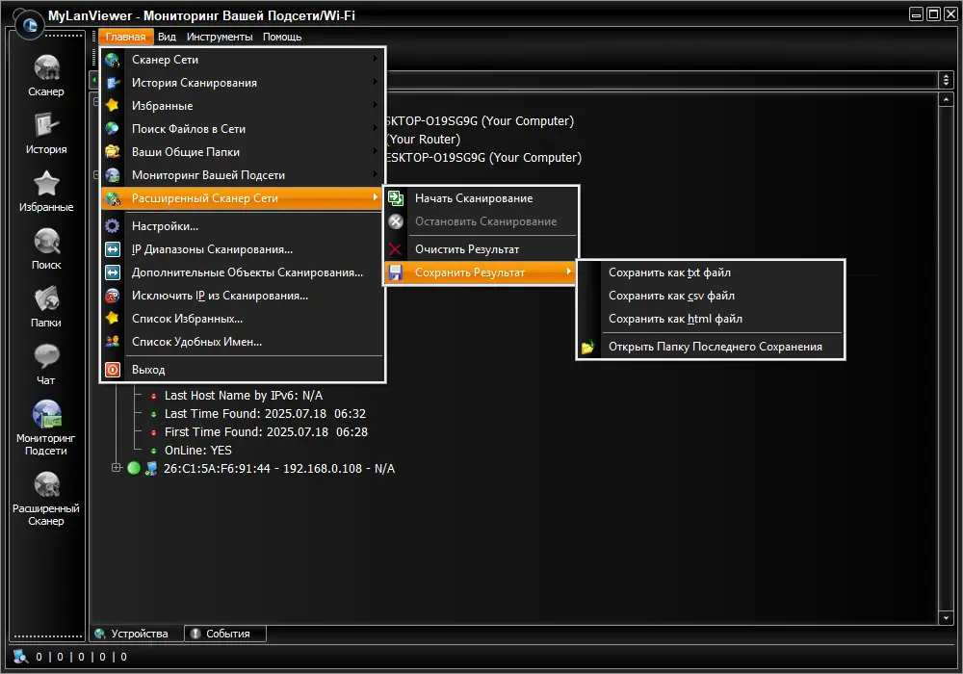
Task: Switch to the События tab
Action: click(225, 634)
